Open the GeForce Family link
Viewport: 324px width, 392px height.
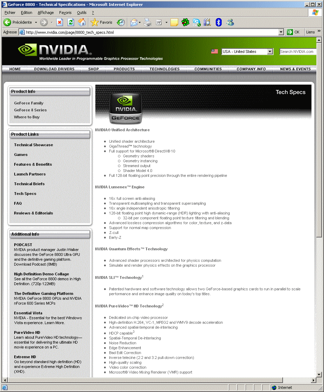pyautogui.click(x=29, y=103)
